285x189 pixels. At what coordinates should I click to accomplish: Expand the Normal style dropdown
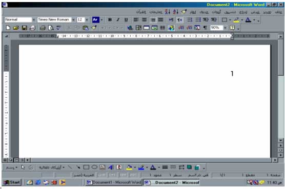[x=34, y=19]
